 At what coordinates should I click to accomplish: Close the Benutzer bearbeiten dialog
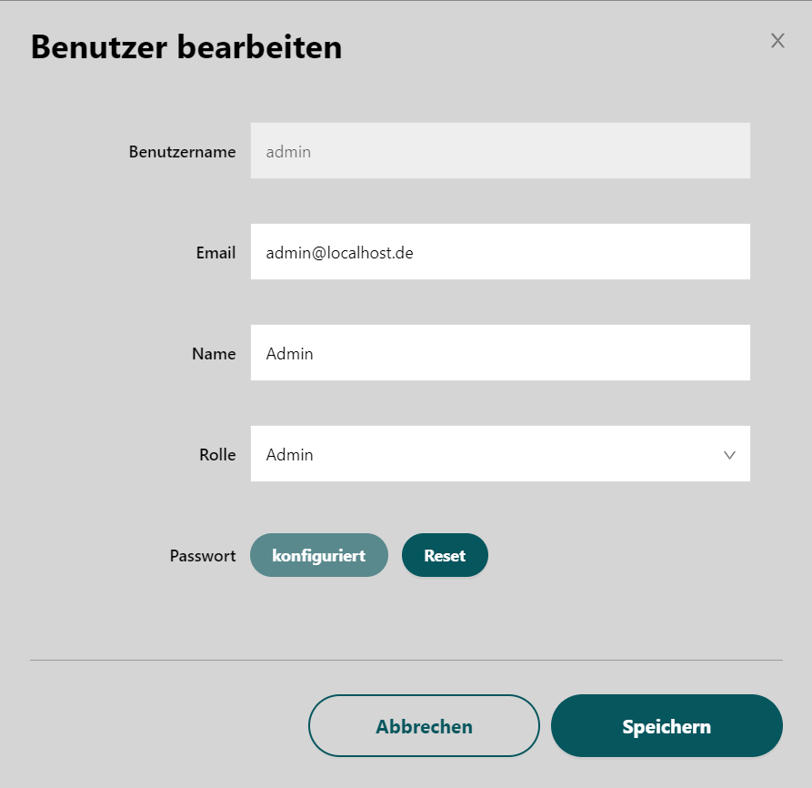[x=777, y=40]
